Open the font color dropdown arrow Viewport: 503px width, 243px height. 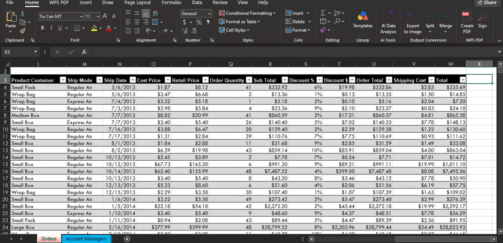115,28
